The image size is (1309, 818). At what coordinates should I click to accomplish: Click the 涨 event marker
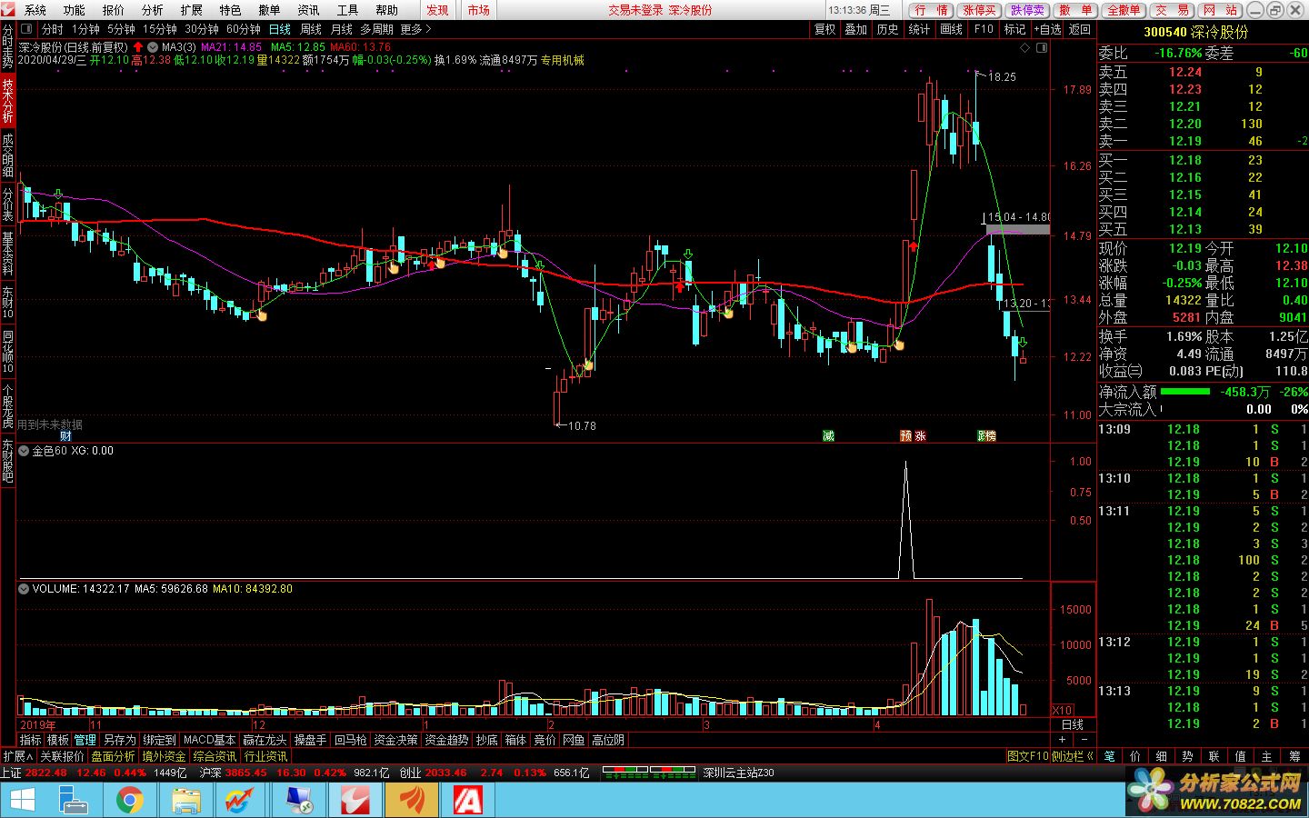[920, 436]
